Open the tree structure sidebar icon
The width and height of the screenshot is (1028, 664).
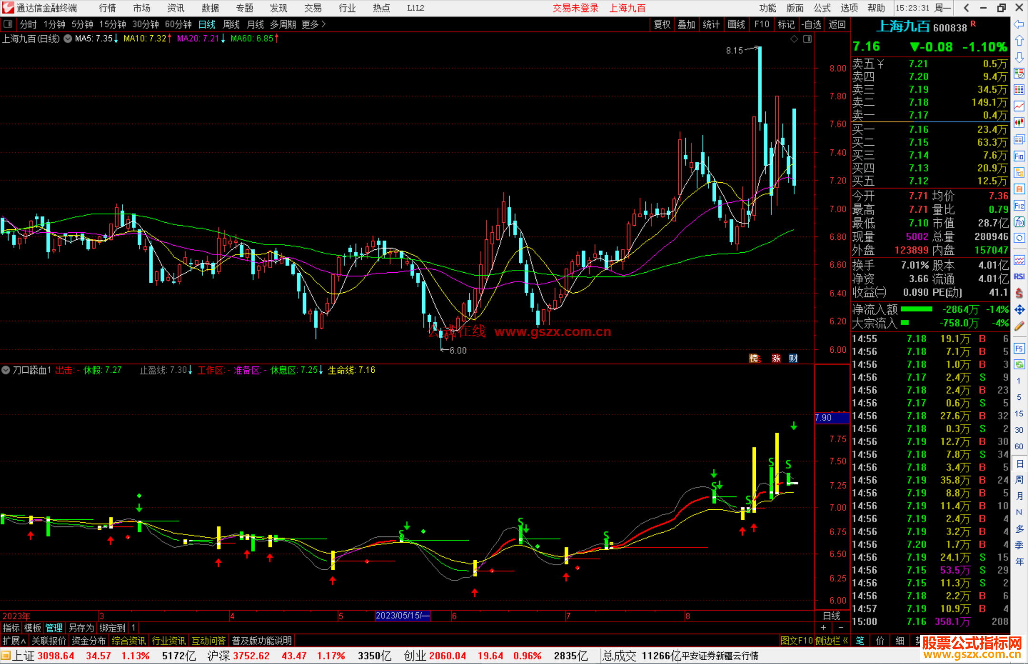[1019, 172]
